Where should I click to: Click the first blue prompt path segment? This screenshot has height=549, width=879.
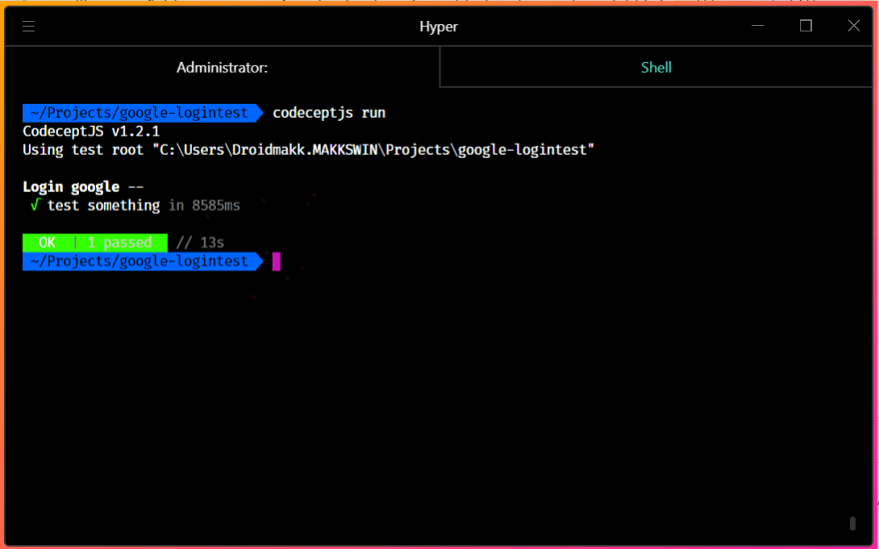point(143,113)
